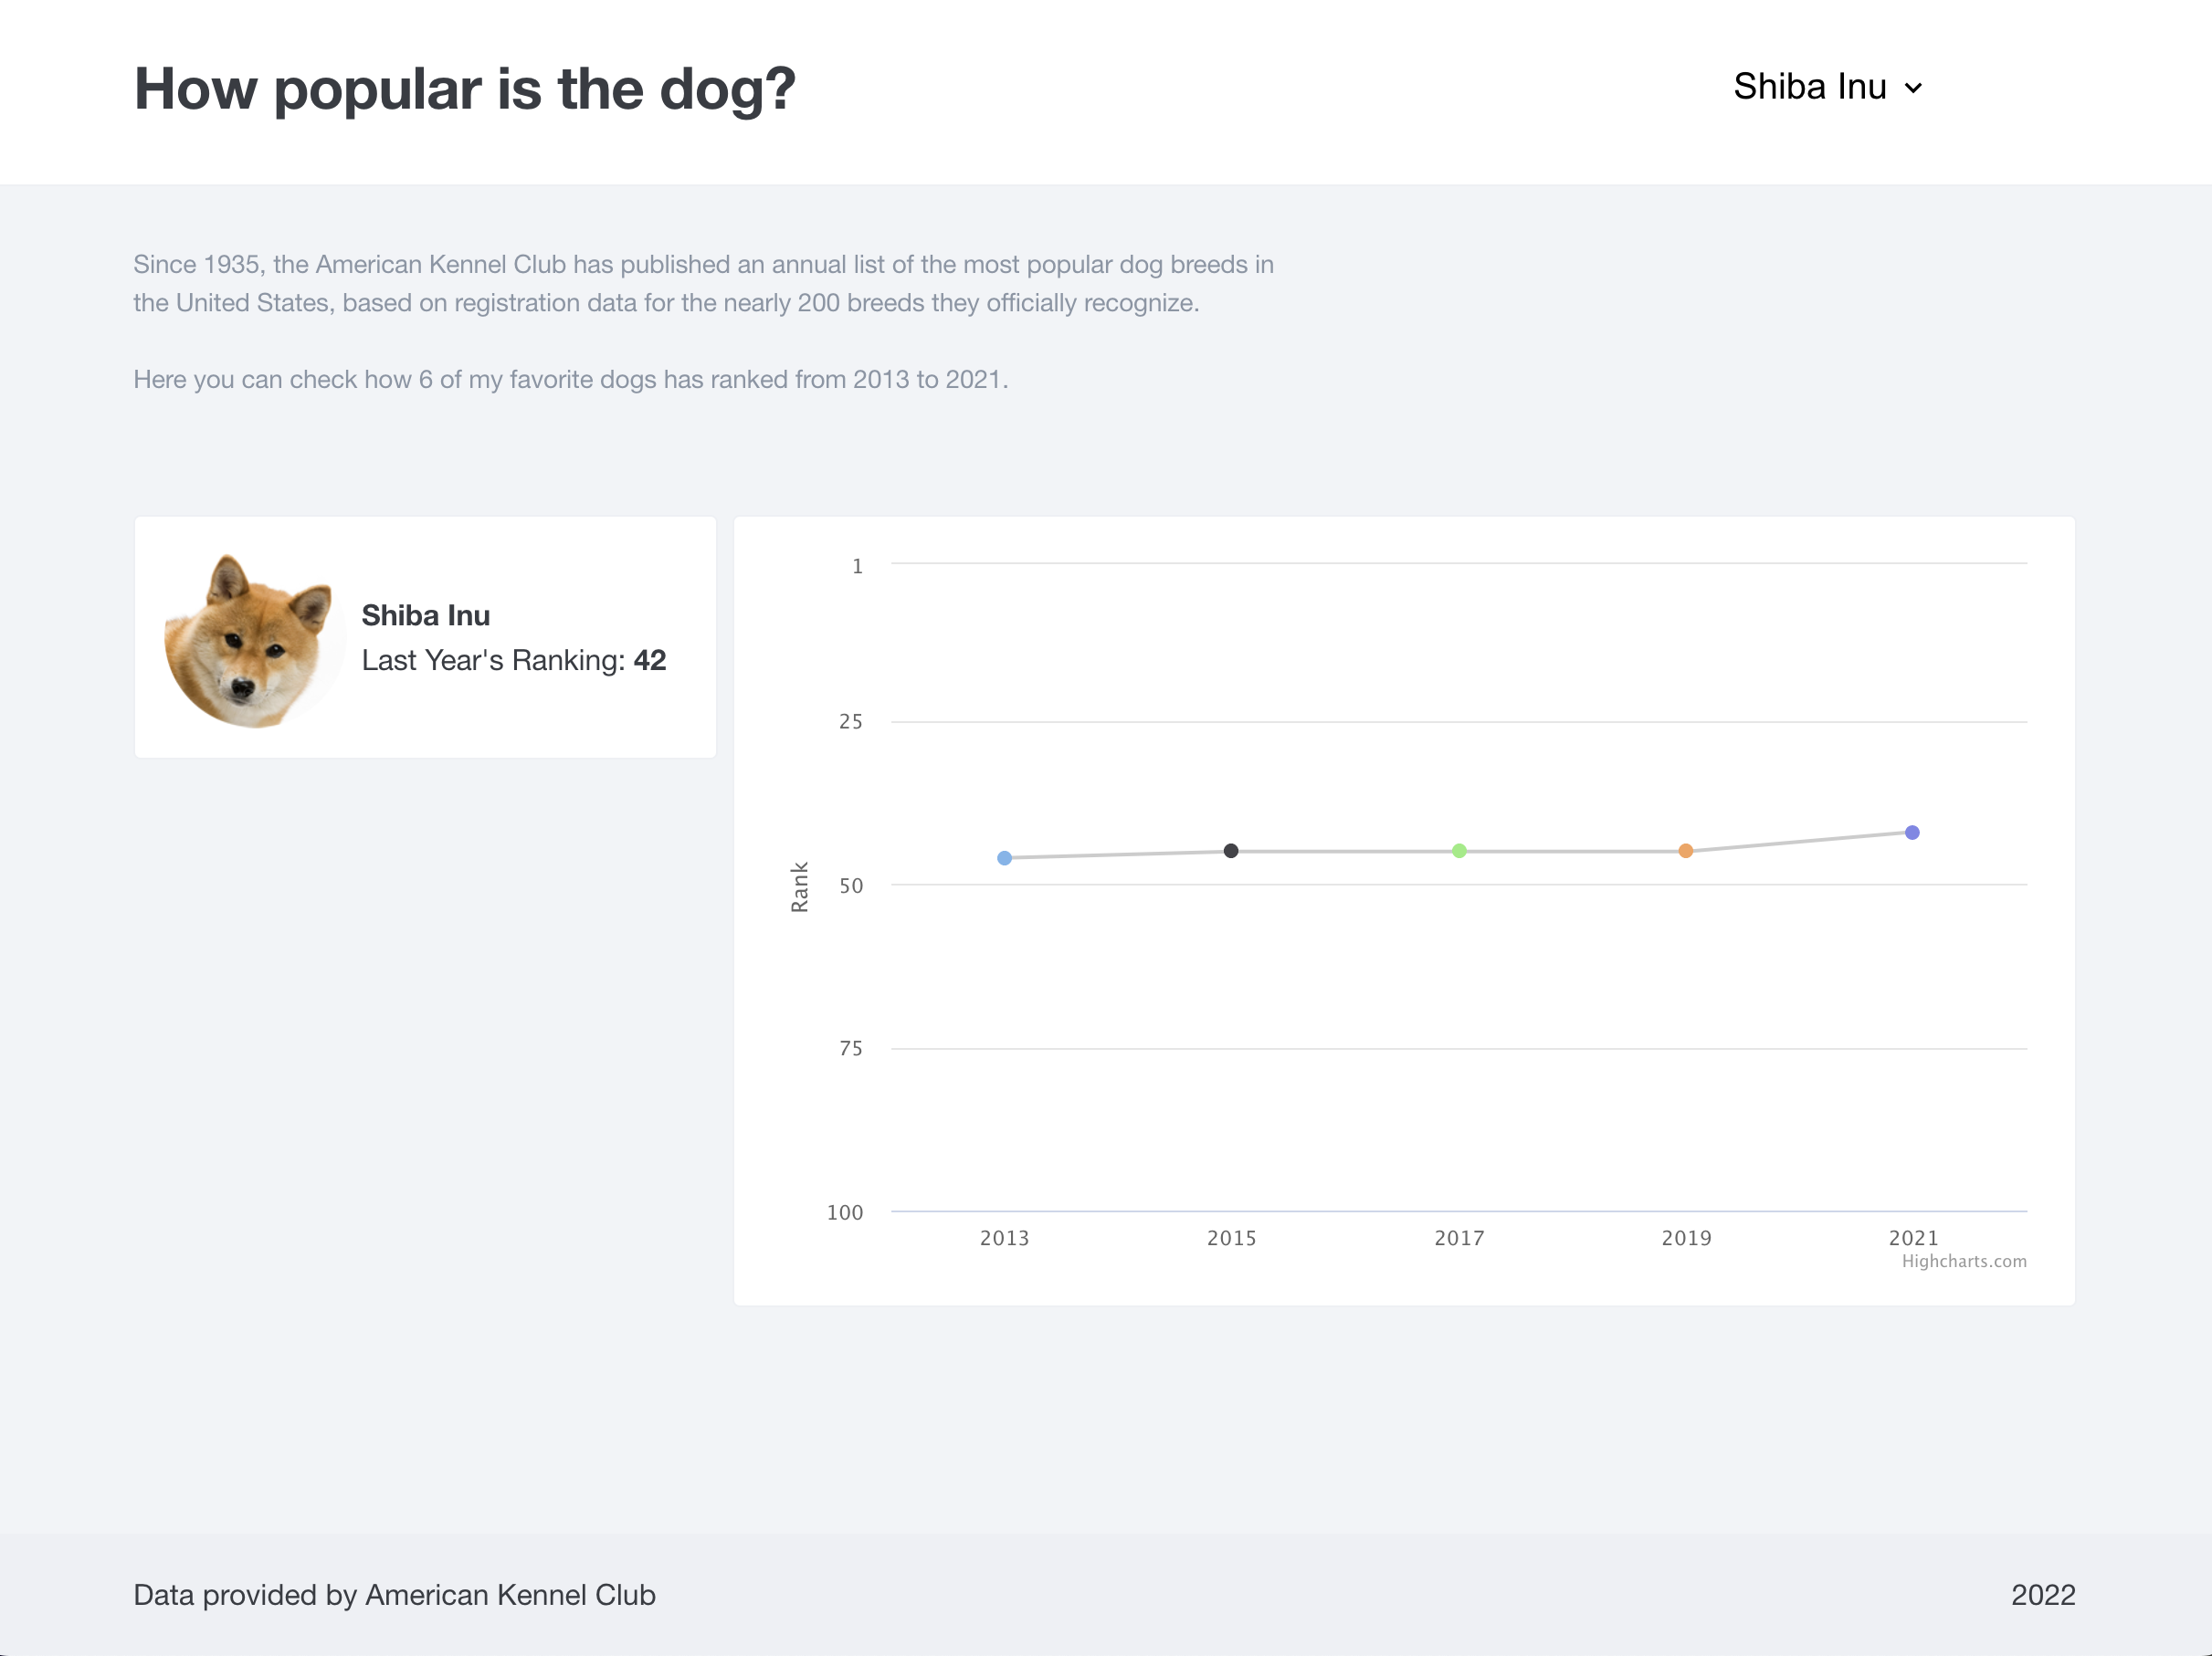2212x1656 pixels.
Task: Click the 2021 x-axis label
Action: [1912, 1237]
